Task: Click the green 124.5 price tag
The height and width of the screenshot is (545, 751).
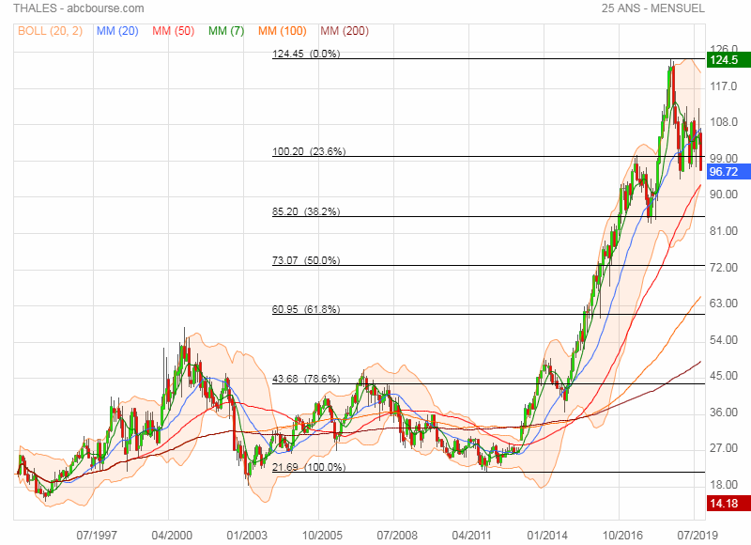Action: click(728, 60)
